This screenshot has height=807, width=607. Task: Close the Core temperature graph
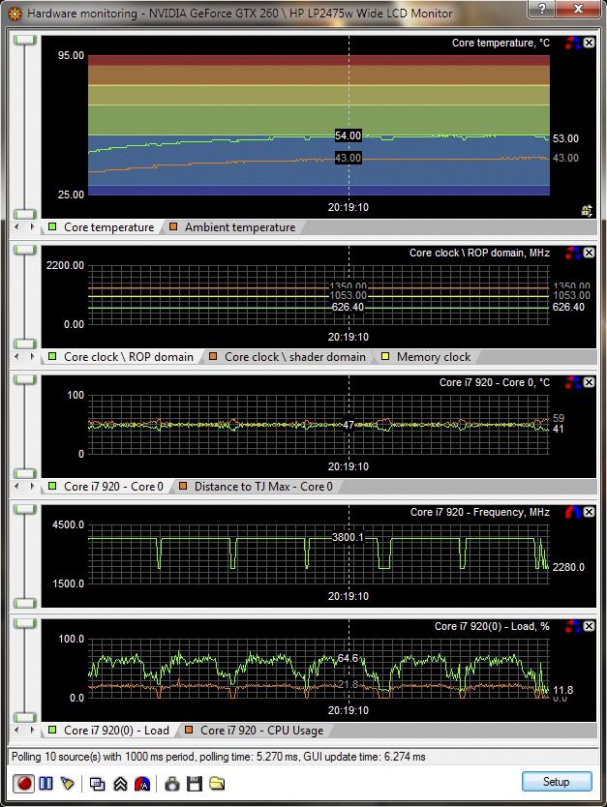pyautogui.click(x=589, y=44)
